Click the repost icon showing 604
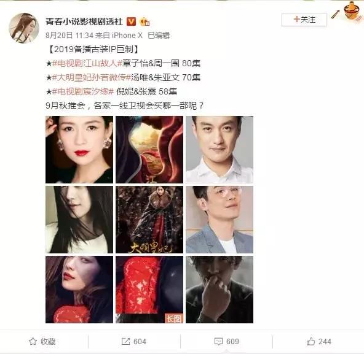The image size is (364, 354). (125, 341)
